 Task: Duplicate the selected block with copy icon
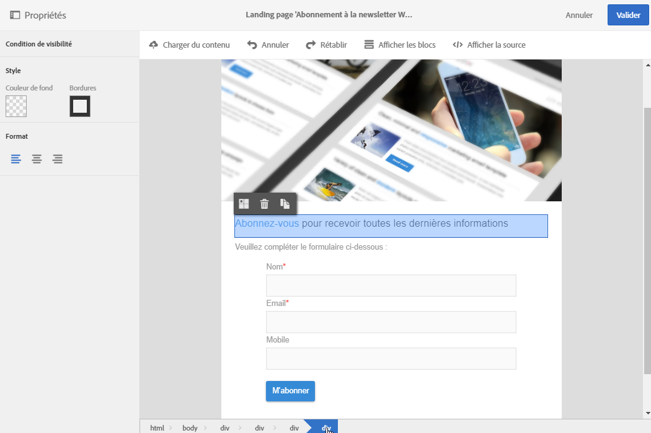pos(285,204)
